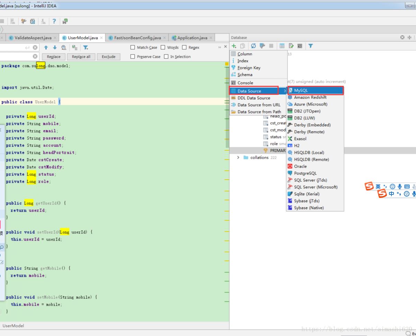Select MySQL from data source list
This screenshot has height=336, width=416.
[315, 90]
